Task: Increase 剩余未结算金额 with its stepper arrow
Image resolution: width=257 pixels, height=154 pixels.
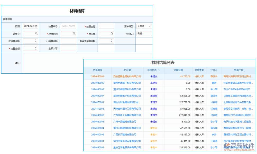Action: (x=111, y=39)
